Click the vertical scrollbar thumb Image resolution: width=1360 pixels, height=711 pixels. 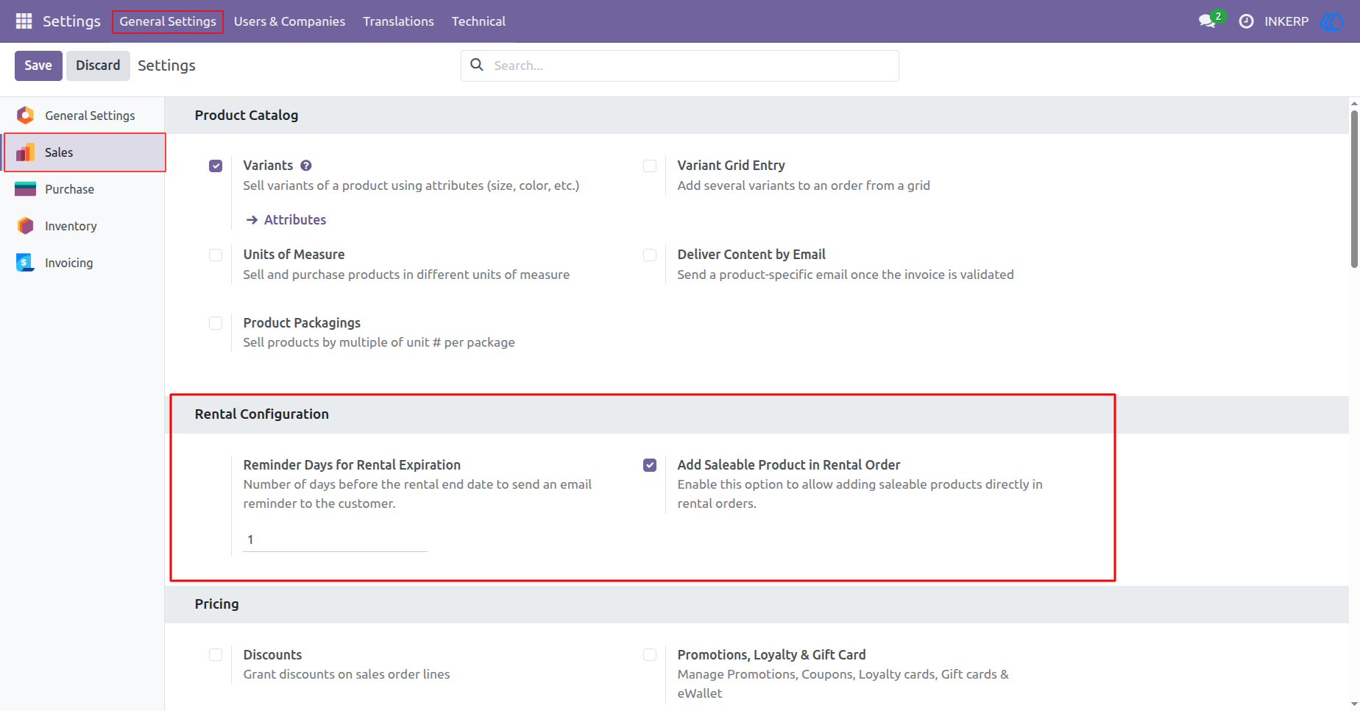tap(1354, 189)
